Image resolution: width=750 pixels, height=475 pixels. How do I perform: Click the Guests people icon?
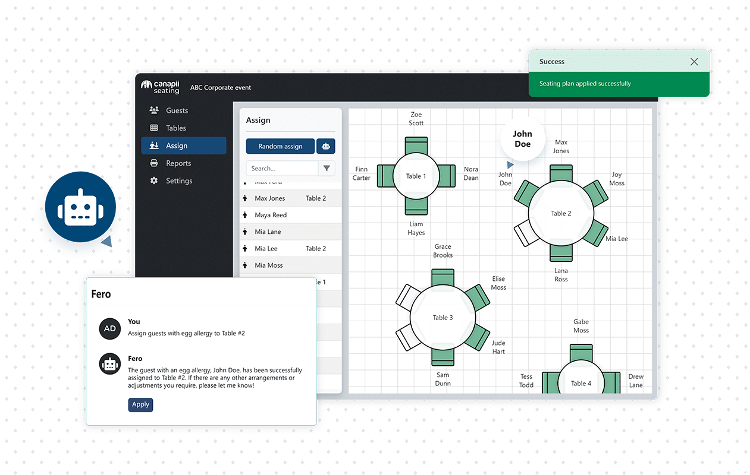[x=154, y=110]
